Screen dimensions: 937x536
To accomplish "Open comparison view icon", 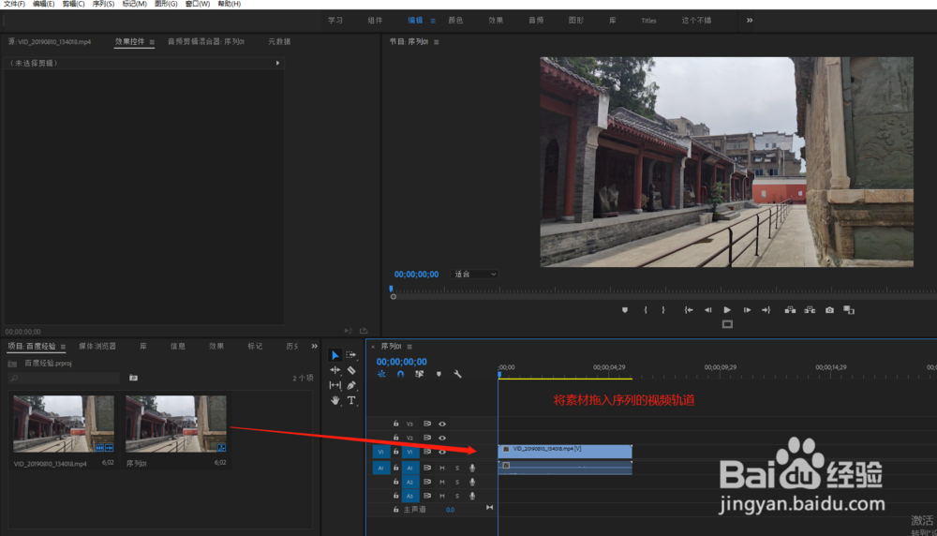I will click(x=849, y=310).
